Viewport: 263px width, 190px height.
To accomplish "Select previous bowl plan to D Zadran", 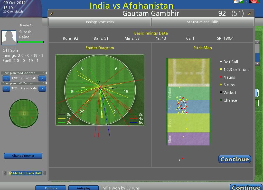I will (6, 89).
